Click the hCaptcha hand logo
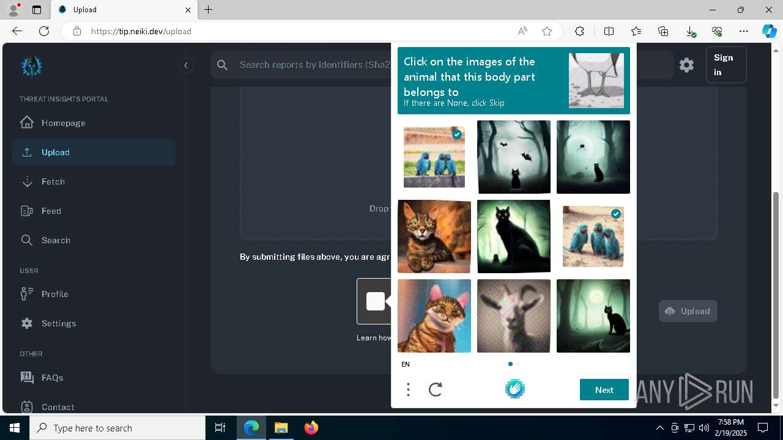This screenshot has width=783, height=440. pyautogui.click(x=515, y=389)
